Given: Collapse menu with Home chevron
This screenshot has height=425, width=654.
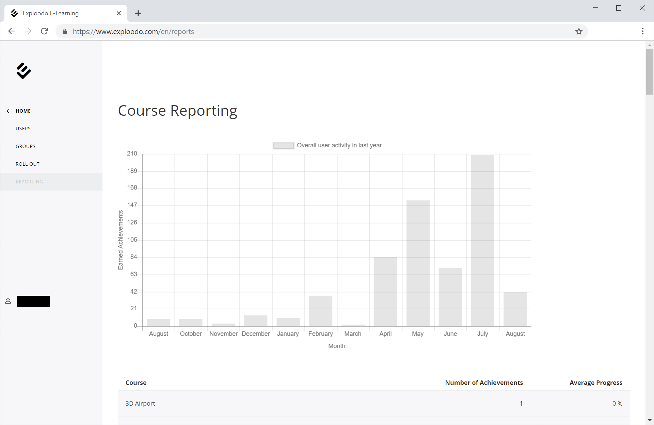Looking at the screenshot, I should coord(8,111).
